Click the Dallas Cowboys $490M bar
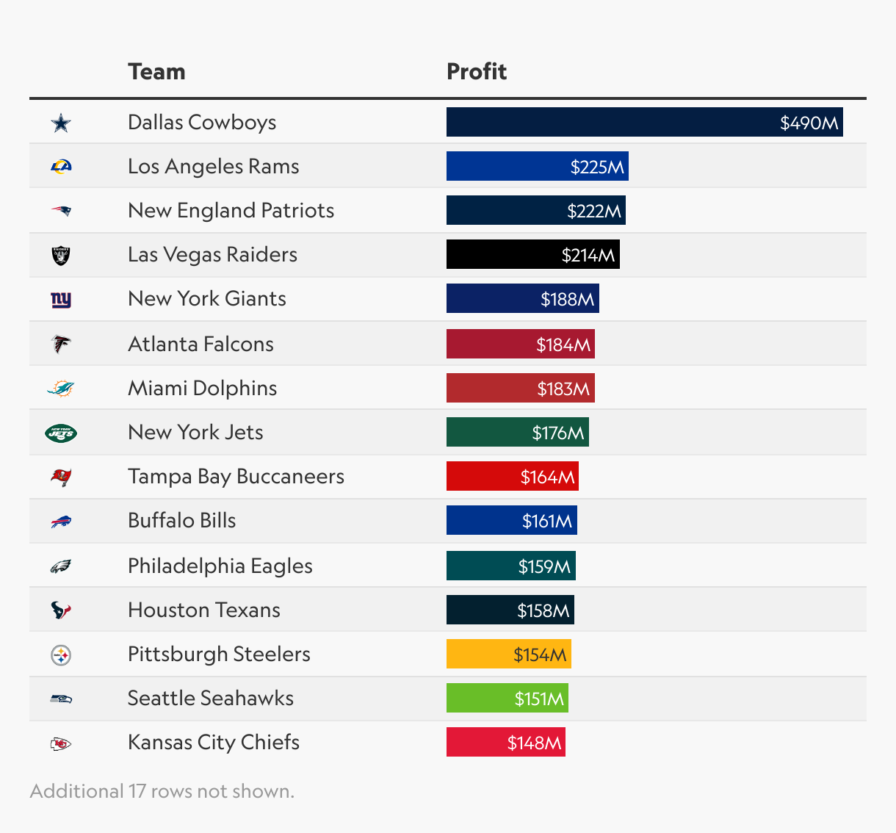This screenshot has height=833, width=896. 645,122
